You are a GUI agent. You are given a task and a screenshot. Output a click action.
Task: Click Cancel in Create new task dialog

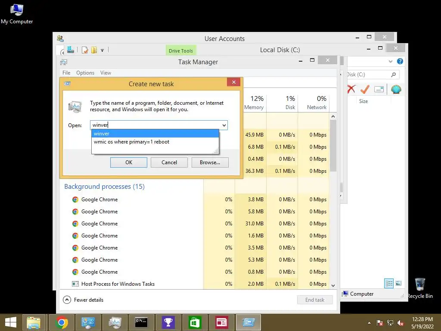tap(169, 162)
